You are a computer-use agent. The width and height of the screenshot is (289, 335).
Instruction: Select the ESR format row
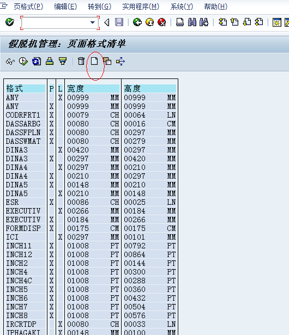tap(91, 202)
